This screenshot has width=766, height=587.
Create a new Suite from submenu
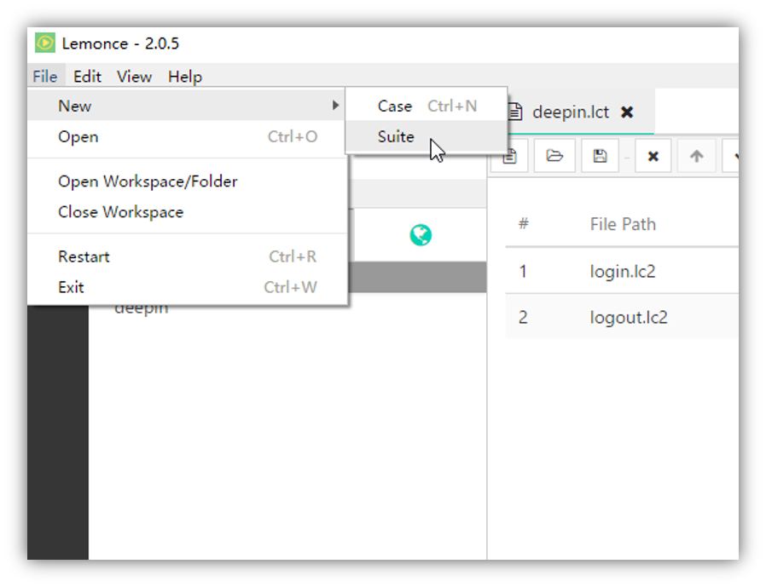coord(426,136)
